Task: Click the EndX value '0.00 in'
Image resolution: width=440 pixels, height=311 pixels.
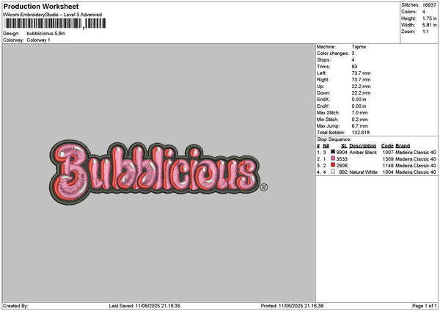Action: click(x=359, y=99)
